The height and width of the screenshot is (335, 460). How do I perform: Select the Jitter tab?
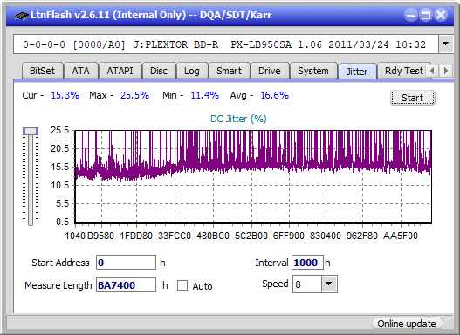(357, 72)
